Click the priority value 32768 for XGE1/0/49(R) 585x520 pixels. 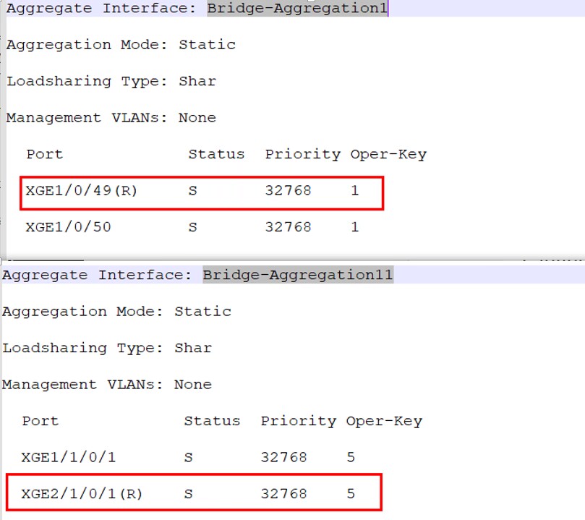tap(288, 191)
